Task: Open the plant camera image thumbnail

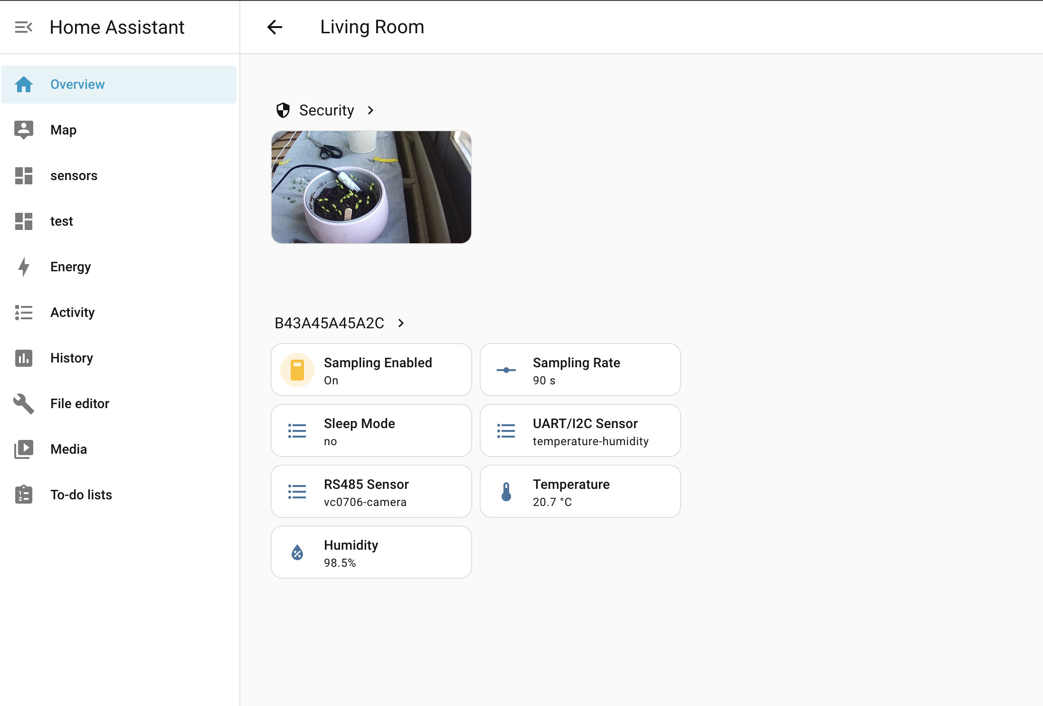Action: (x=371, y=187)
